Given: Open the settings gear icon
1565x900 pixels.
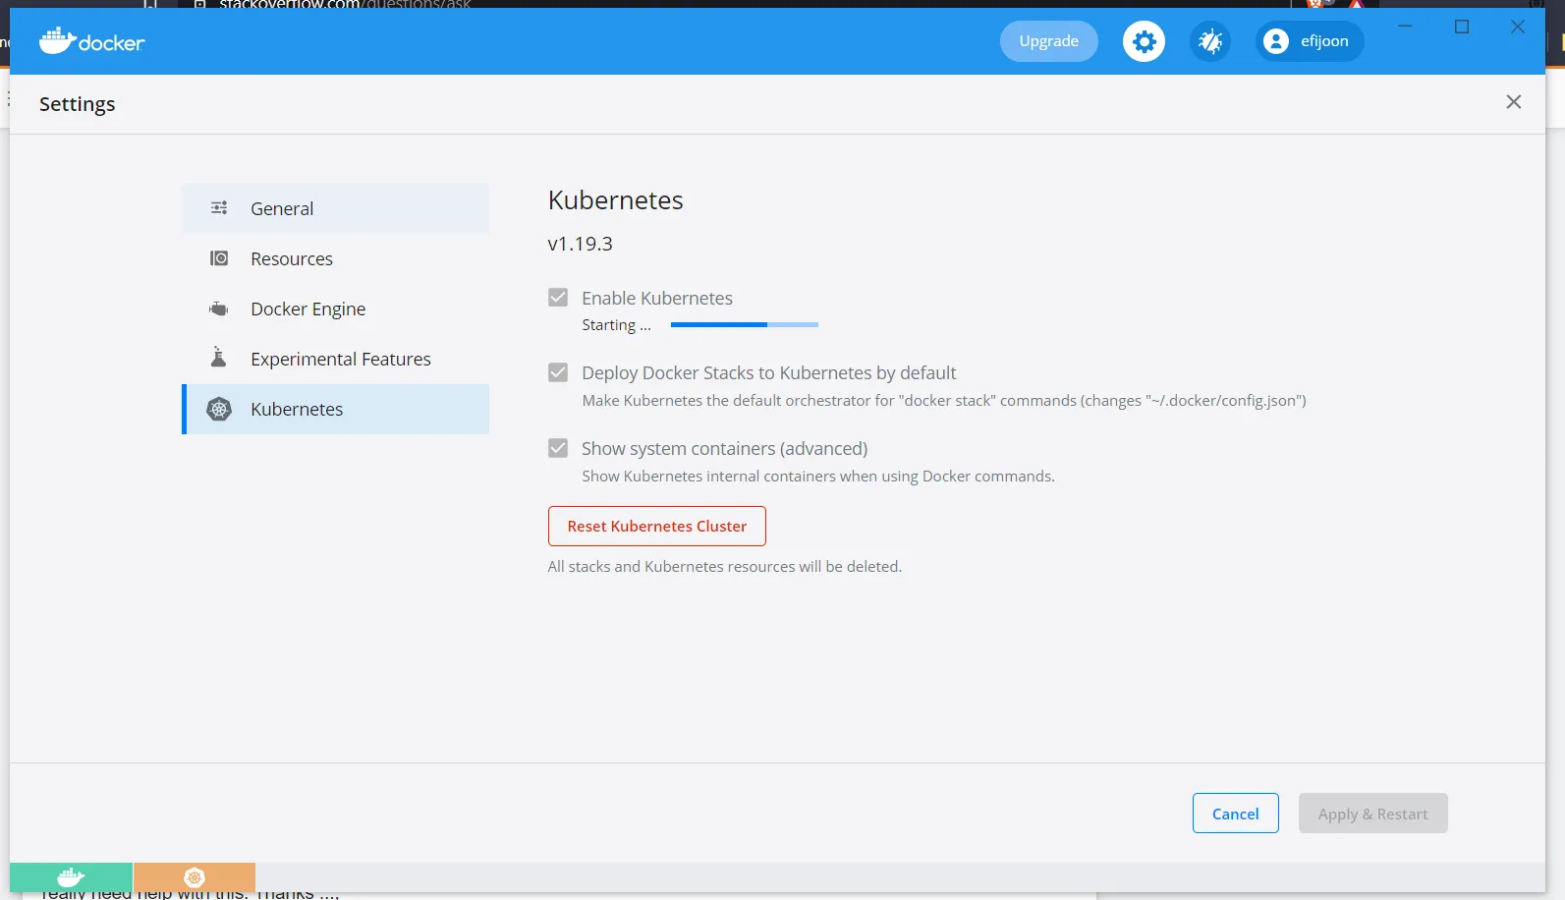Looking at the screenshot, I should point(1144,41).
